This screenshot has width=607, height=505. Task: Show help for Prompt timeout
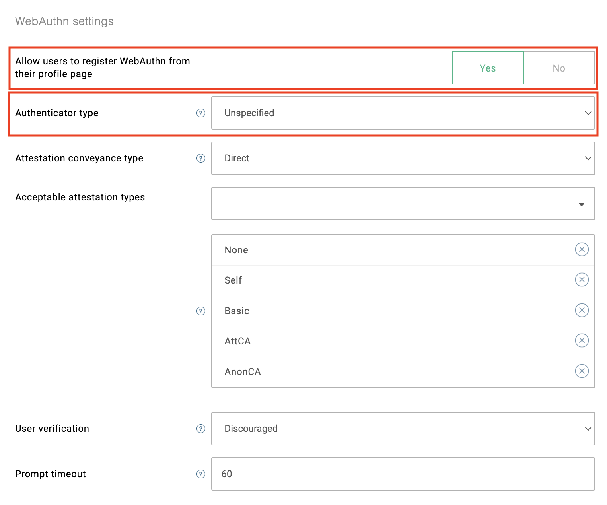tap(201, 474)
